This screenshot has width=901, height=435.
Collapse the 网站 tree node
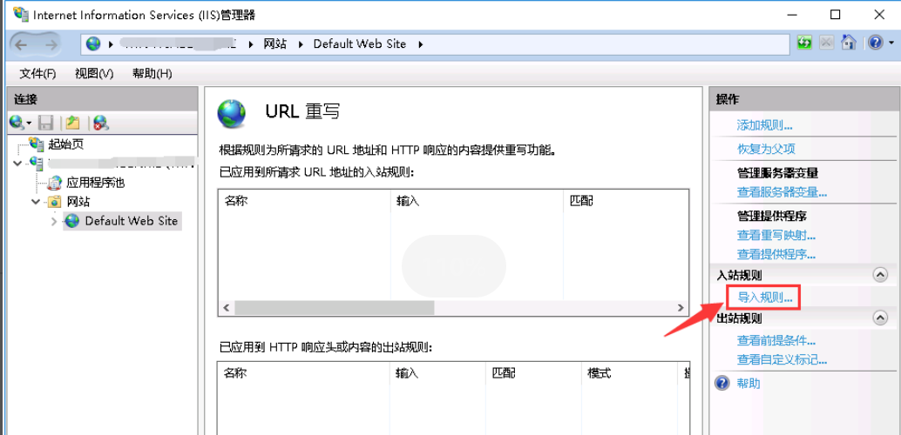35,202
